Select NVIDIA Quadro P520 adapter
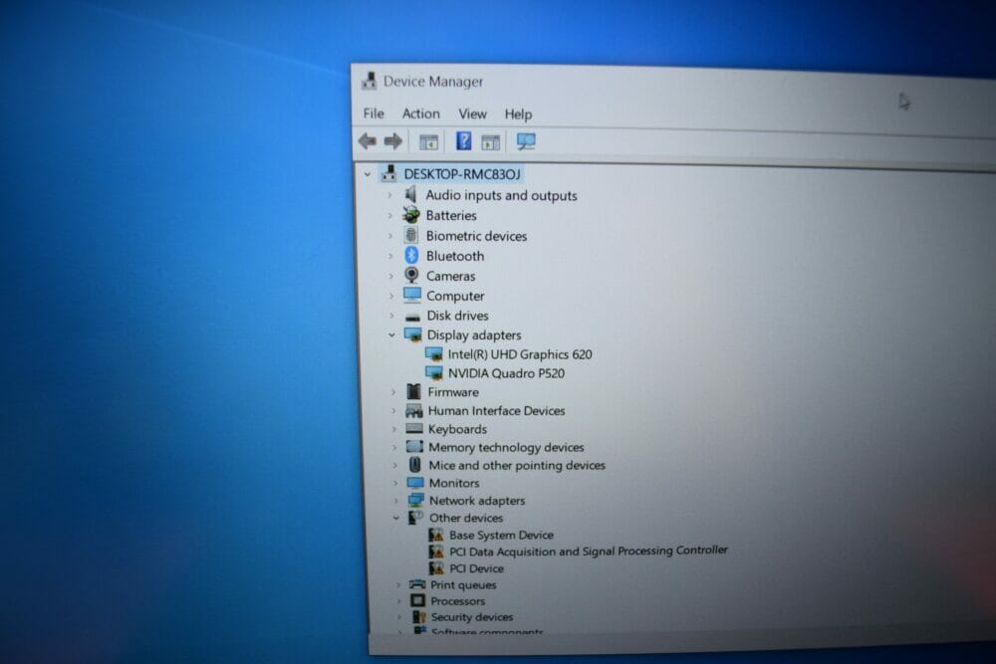 [506, 373]
